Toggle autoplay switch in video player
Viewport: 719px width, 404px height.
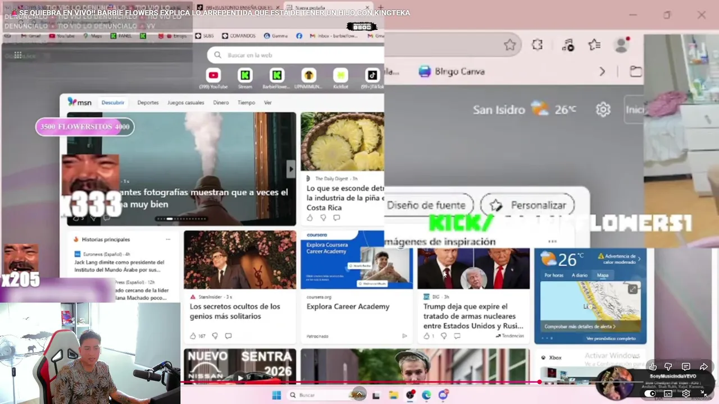[650, 393]
